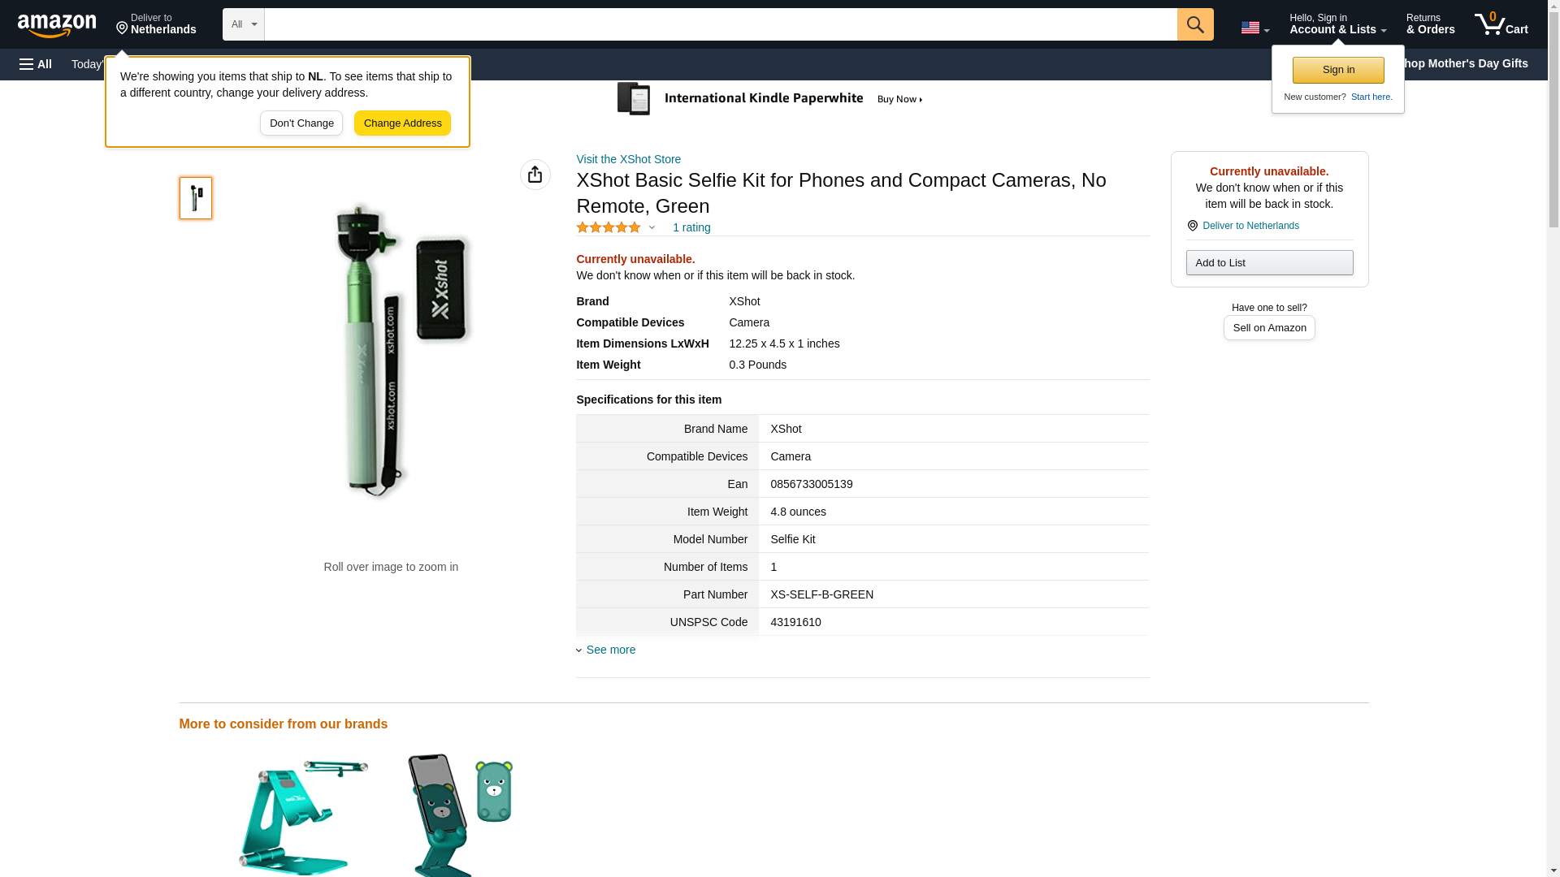Open the search category All dropdown
Screen dimensions: 1560x877
[x=243, y=24]
